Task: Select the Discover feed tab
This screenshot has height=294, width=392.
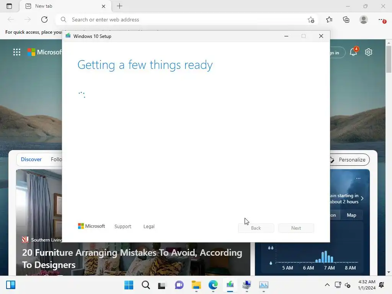Action: click(31, 160)
